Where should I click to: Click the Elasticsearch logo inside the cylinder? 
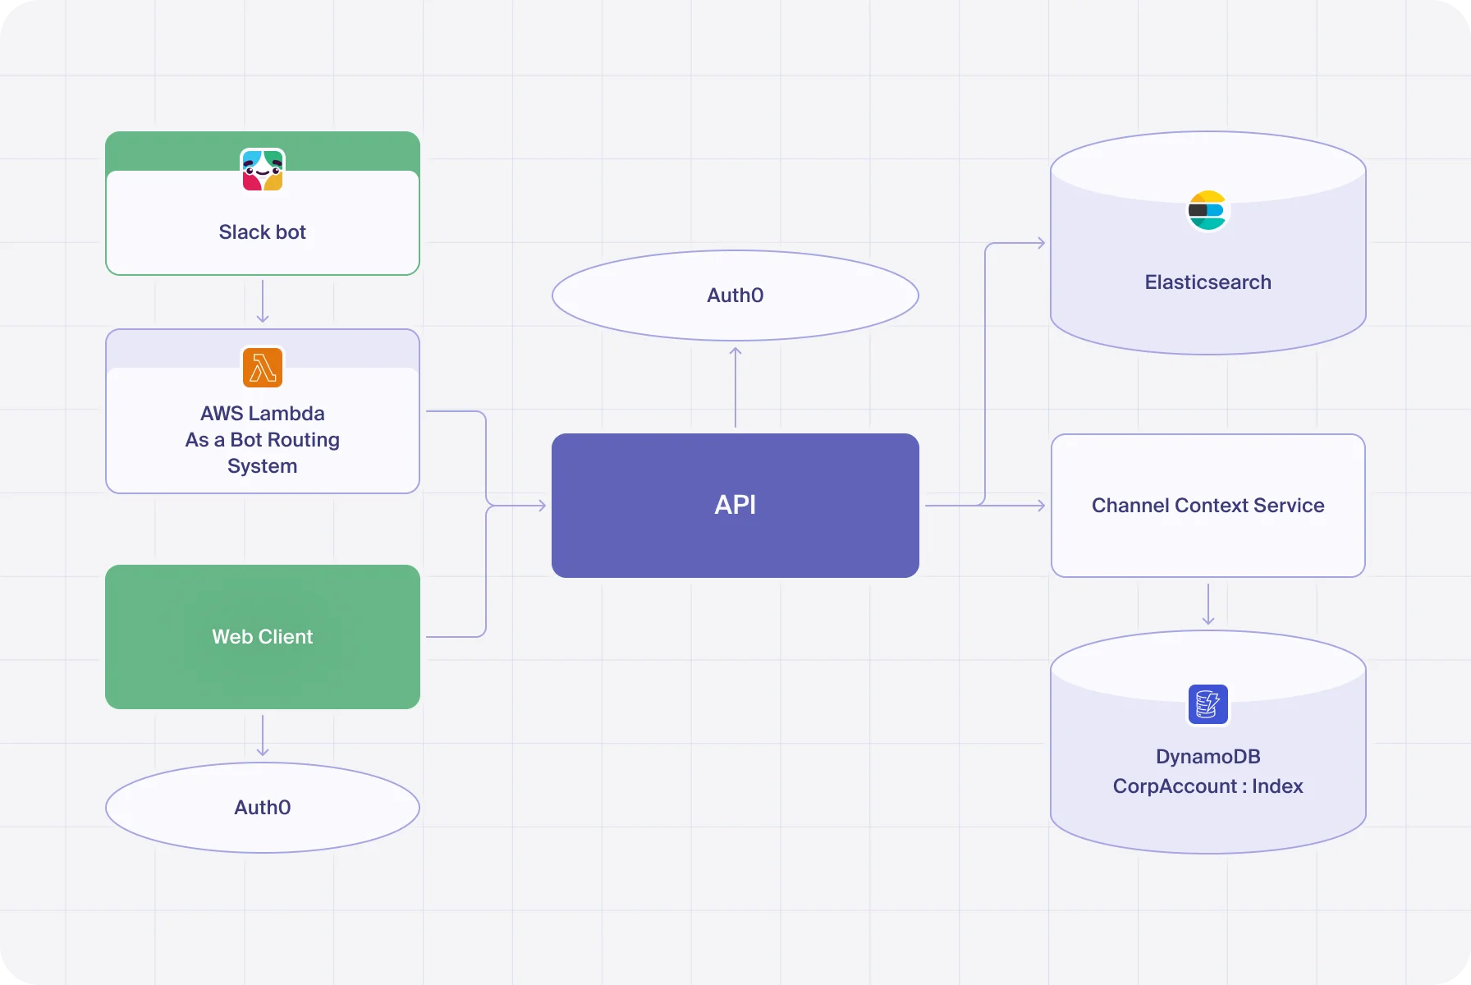[x=1207, y=210]
